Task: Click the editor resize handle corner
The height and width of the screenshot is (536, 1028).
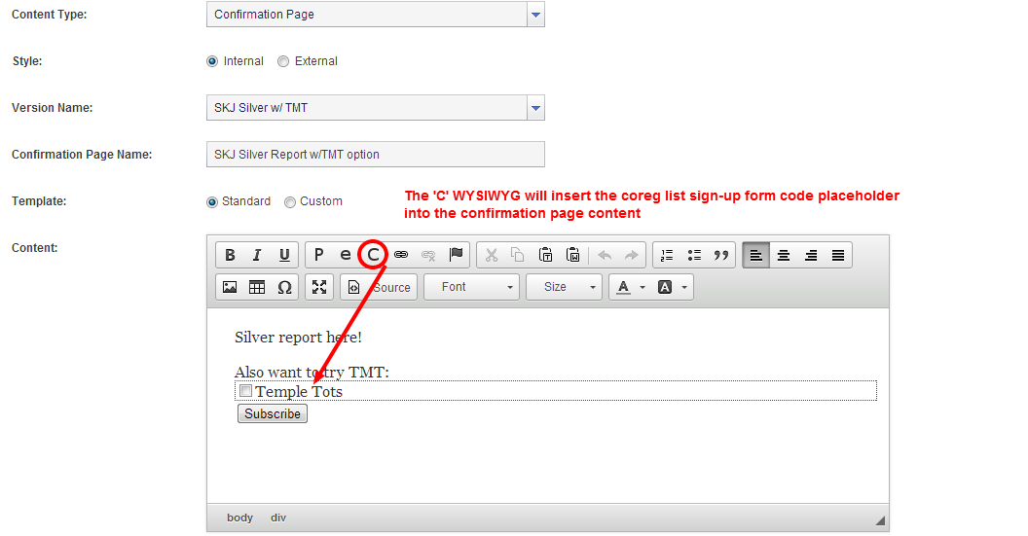Action: [x=880, y=520]
